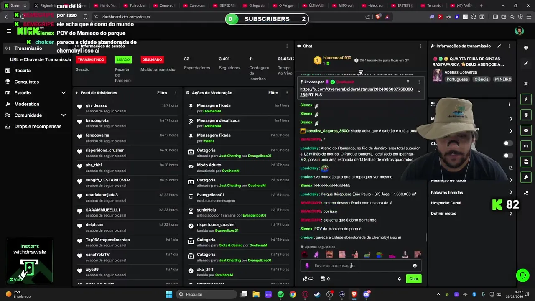
Task: Open browser extensions puzzle icon
Action: pos(474,17)
